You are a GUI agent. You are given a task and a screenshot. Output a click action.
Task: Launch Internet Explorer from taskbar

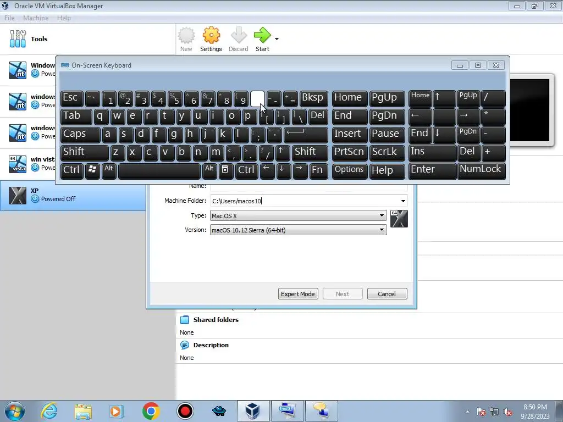tap(49, 411)
